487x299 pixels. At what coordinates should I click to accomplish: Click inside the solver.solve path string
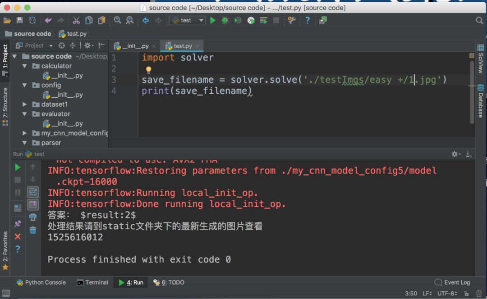pos(372,80)
